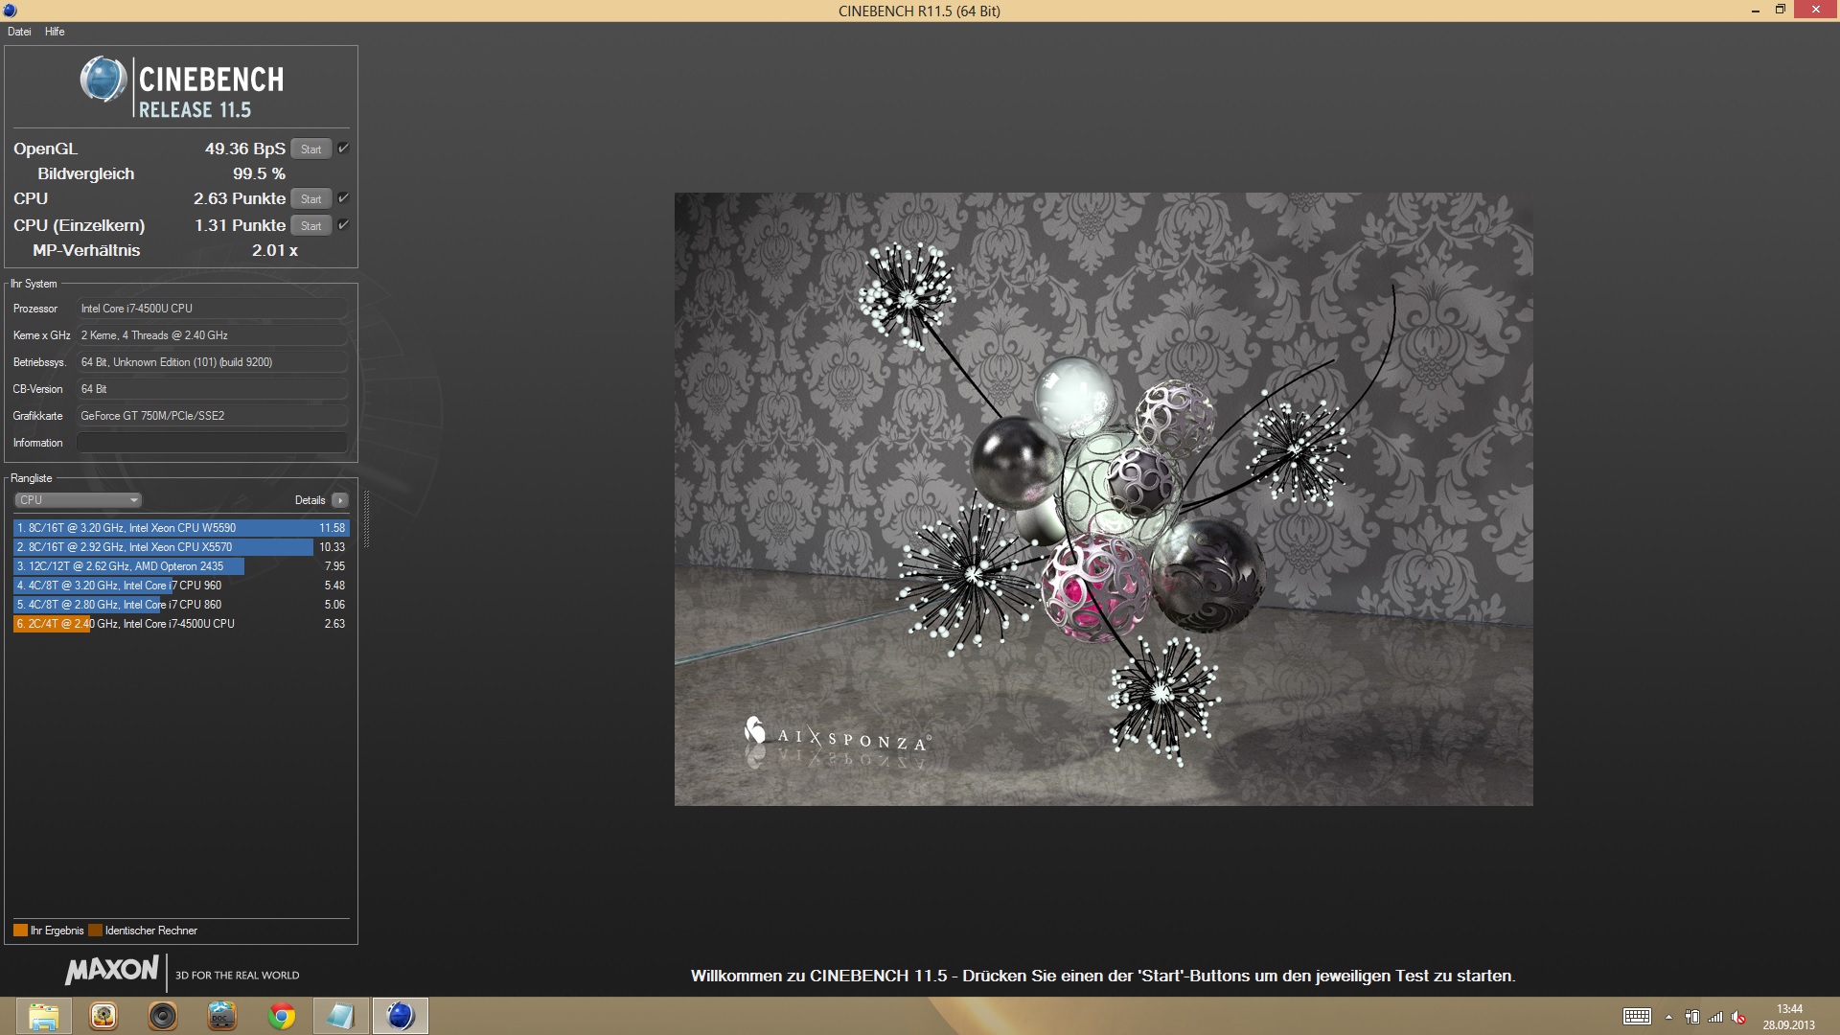Select ranking row Intel Core i7 CPU 960
Image resolution: width=1840 pixels, height=1035 pixels.
[181, 586]
